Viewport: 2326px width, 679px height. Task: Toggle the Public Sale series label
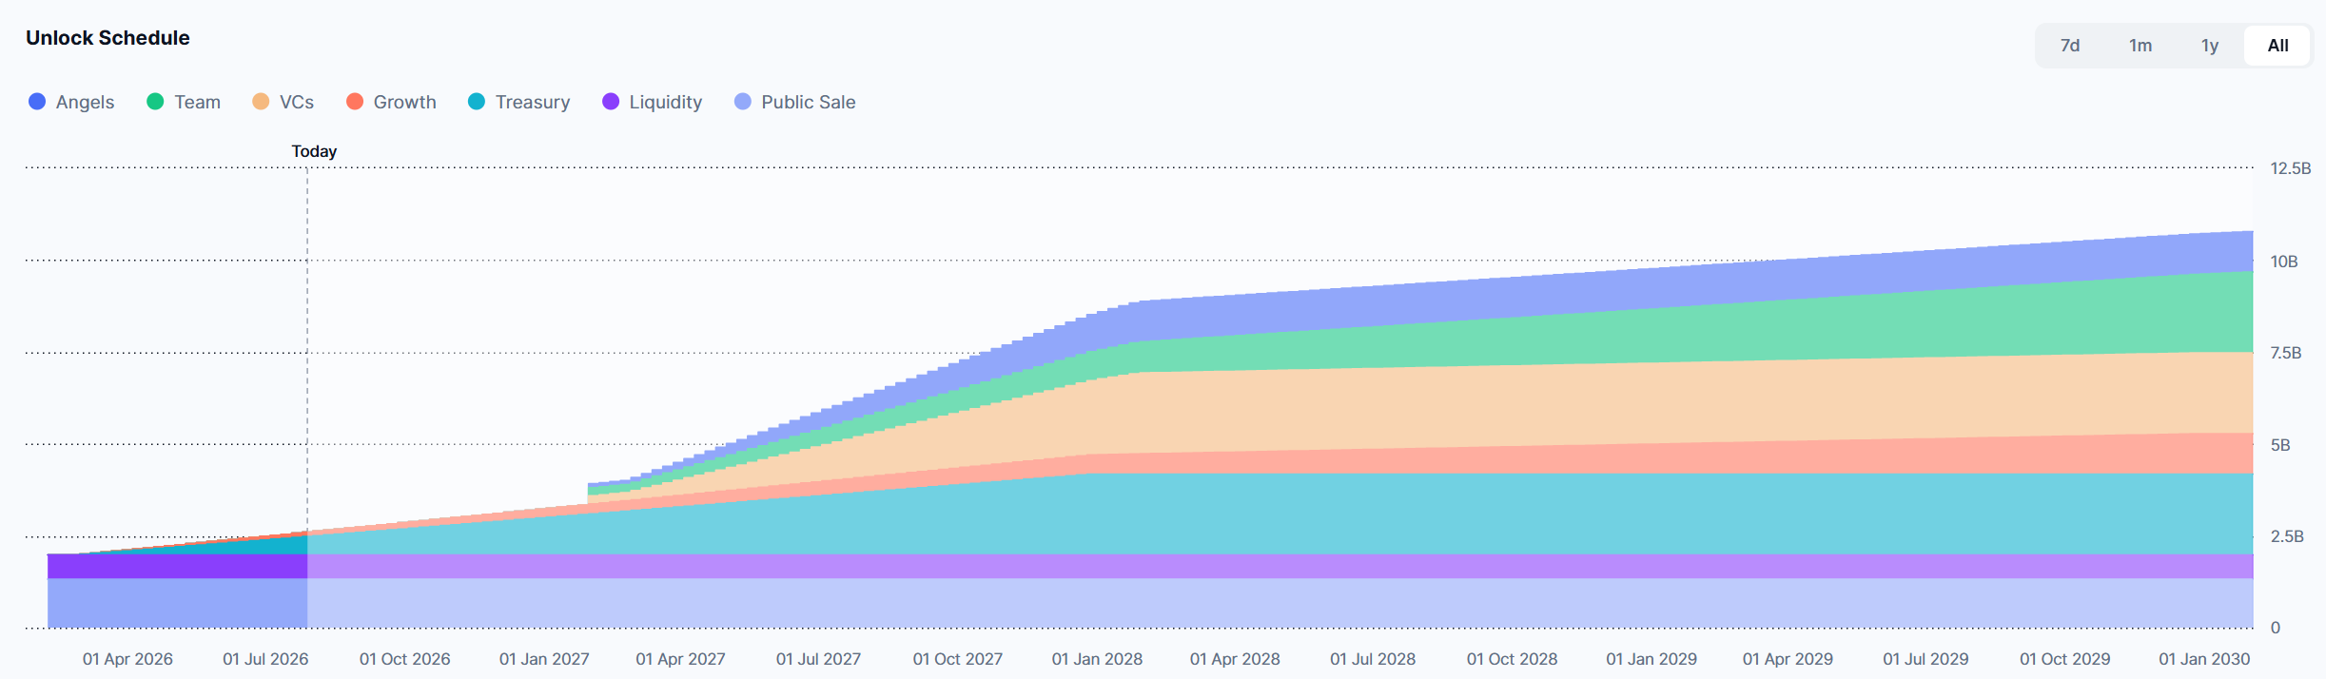809,102
